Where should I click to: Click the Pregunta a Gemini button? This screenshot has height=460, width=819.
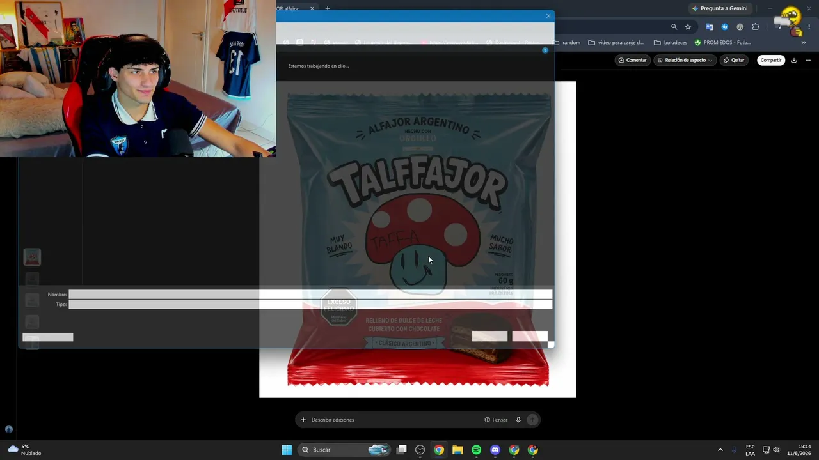click(x=719, y=8)
